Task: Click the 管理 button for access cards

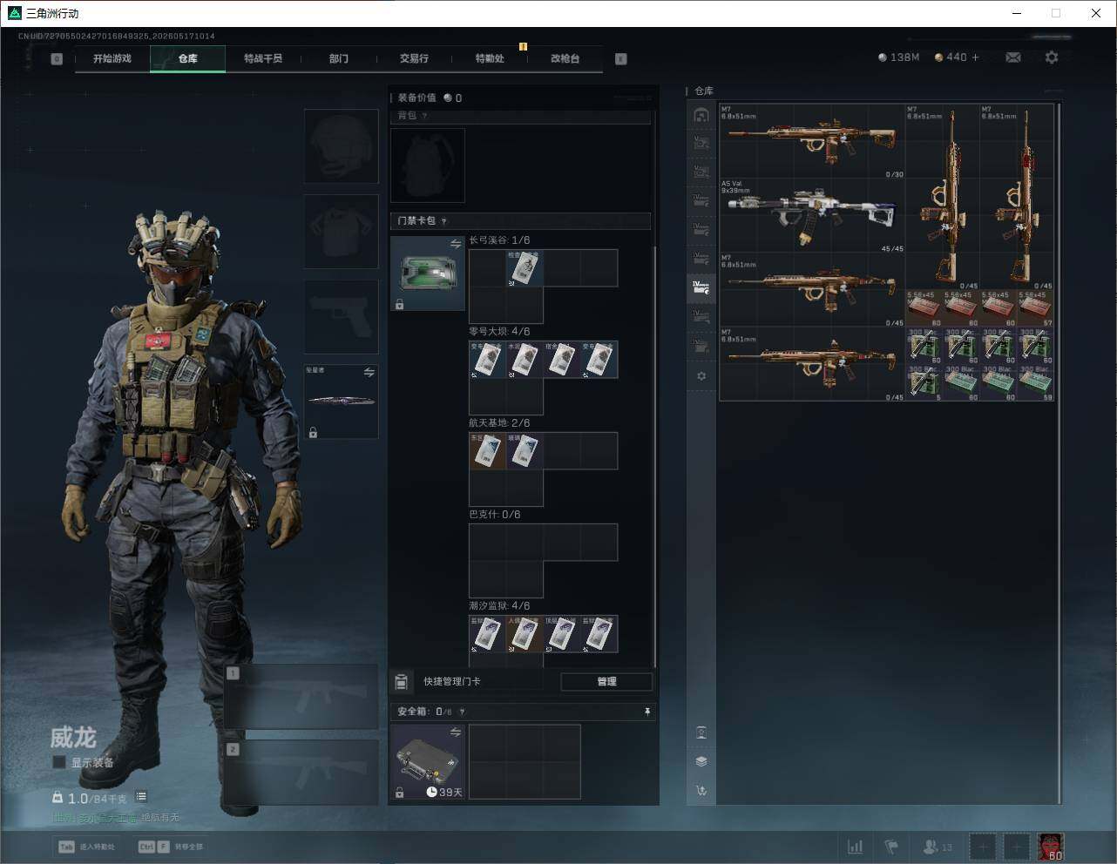Action: click(606, 681)
